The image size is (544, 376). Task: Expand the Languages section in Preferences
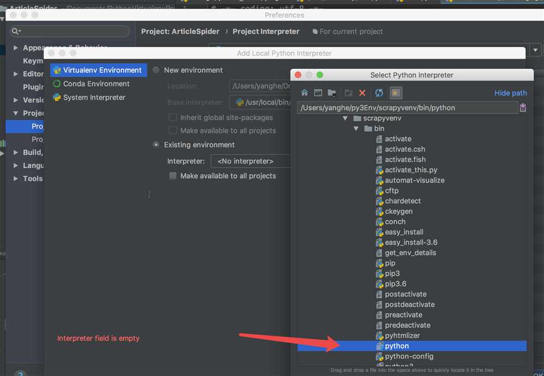coord(16,166)
